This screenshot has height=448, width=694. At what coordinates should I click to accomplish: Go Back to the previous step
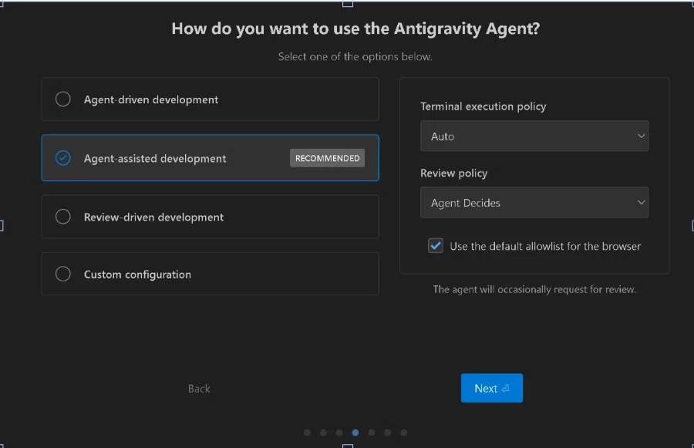(x=199, y=389)
